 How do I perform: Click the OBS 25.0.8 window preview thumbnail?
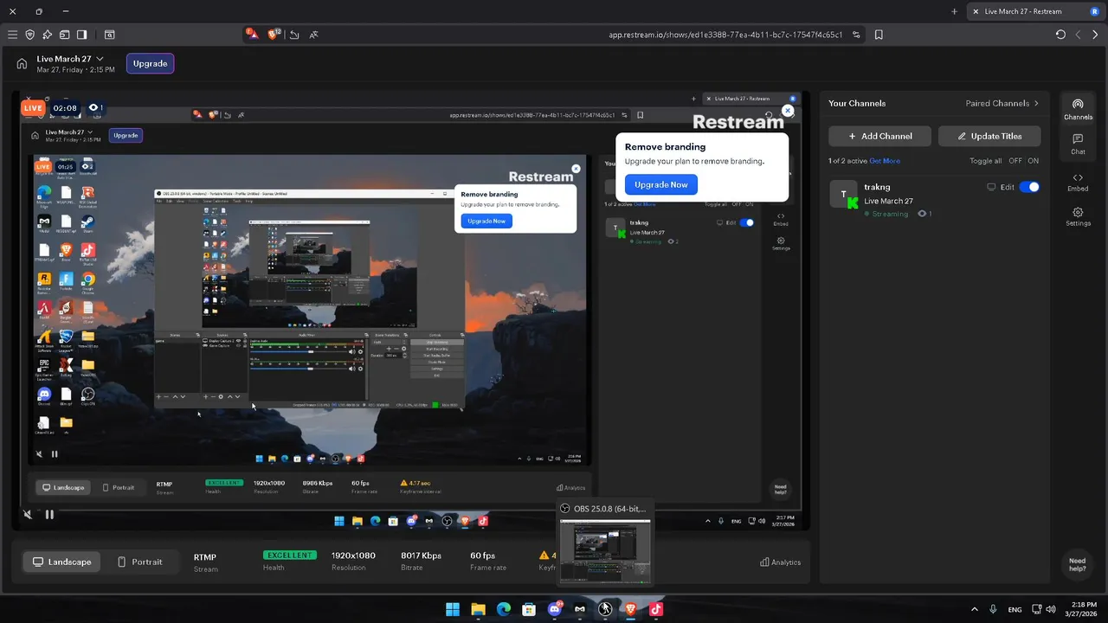tap(605, 552)
